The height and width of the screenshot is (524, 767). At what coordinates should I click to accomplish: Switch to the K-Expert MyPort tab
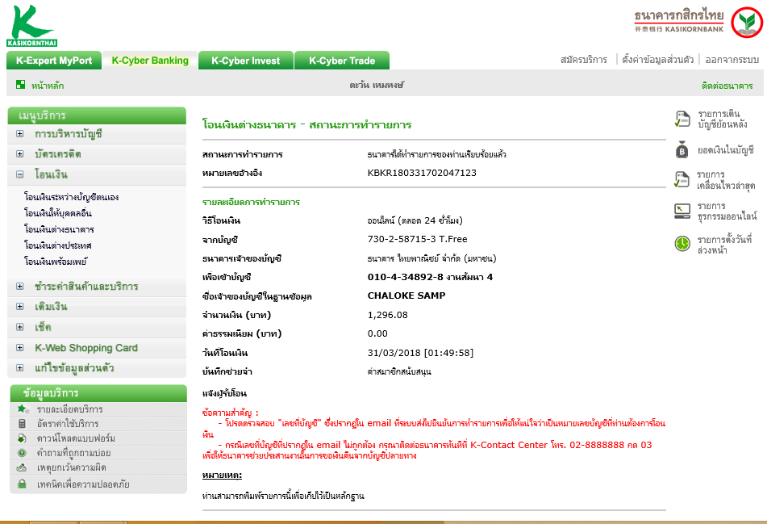[54, 61]
